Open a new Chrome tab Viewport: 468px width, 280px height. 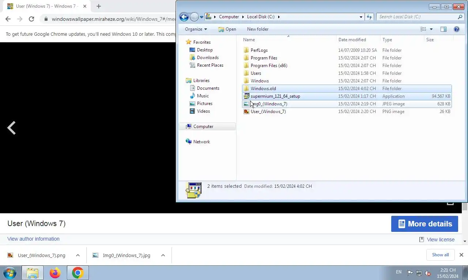(x=98, y=6)
